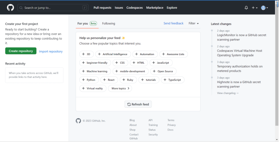Add the Machine learning topic
Screen dimensions: 279x142
point(95,71)
